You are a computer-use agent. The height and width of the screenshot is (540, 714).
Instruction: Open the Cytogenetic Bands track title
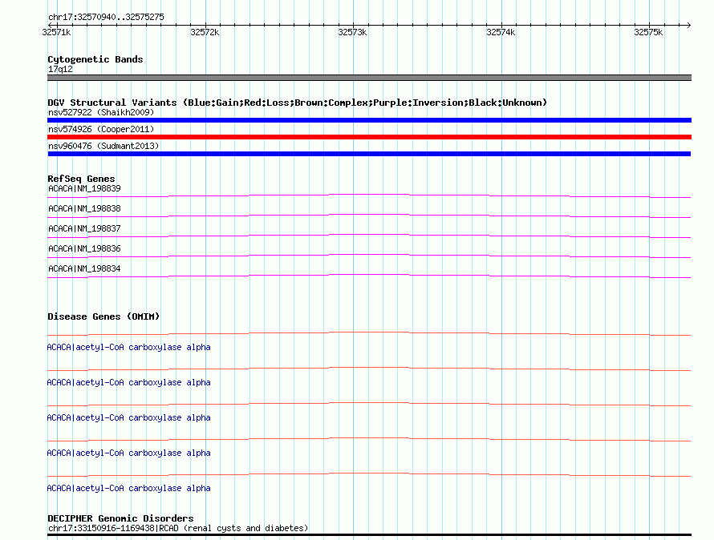[x=95, y=59]
